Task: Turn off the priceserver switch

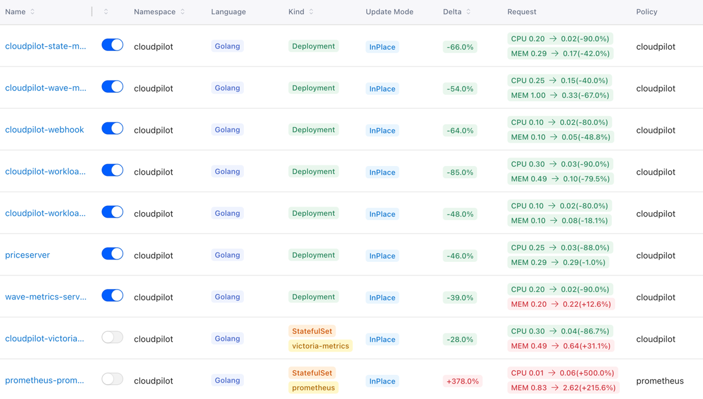Action: (x=112, y=253)
